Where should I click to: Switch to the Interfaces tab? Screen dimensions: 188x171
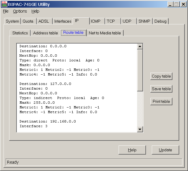(x=63, y=21)
